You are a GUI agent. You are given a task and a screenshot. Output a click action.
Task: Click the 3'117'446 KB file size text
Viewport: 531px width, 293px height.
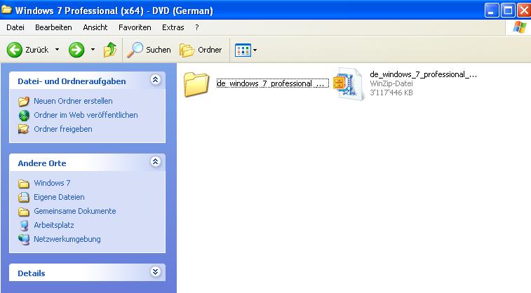coord(391,93)
